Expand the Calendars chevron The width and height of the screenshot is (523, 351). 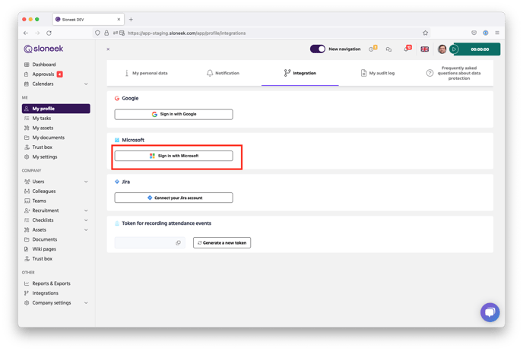pyautogui.click(x=86, y=84)
